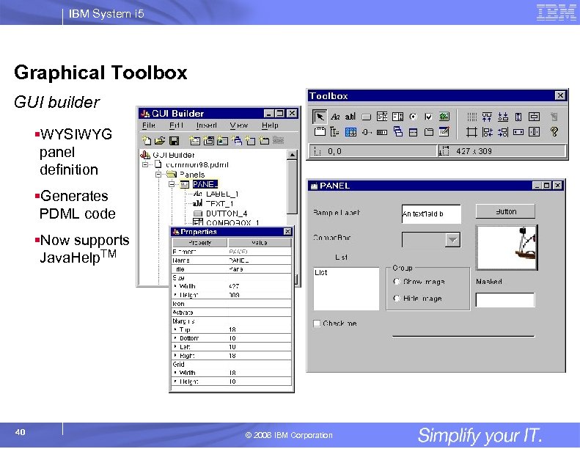Select the progress bar tool in Toolbox
Image resolution: width=580 pixels, height=449 pixels.
click(x=382, y=132)
